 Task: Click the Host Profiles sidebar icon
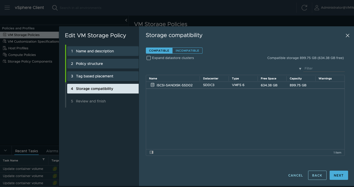pyautogui.click(x=5, y=48)
